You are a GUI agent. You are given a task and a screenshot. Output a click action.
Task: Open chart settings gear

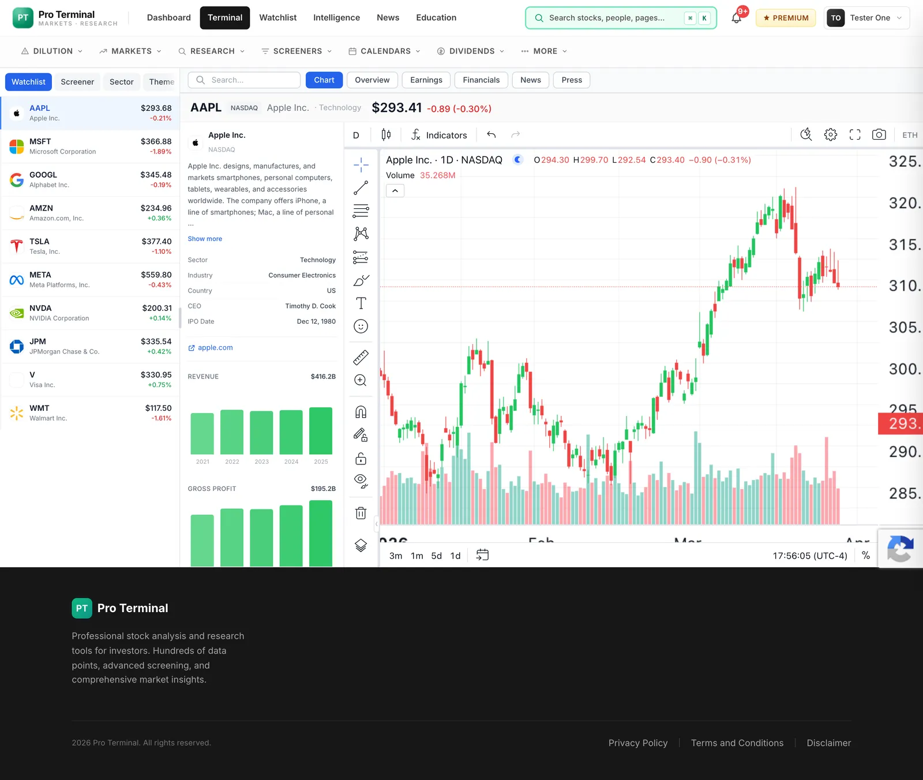click(x=831, y=135)
